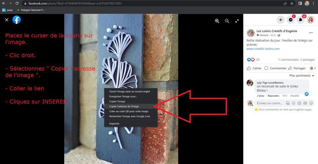Open notifications bell icon

pos(301,20)
